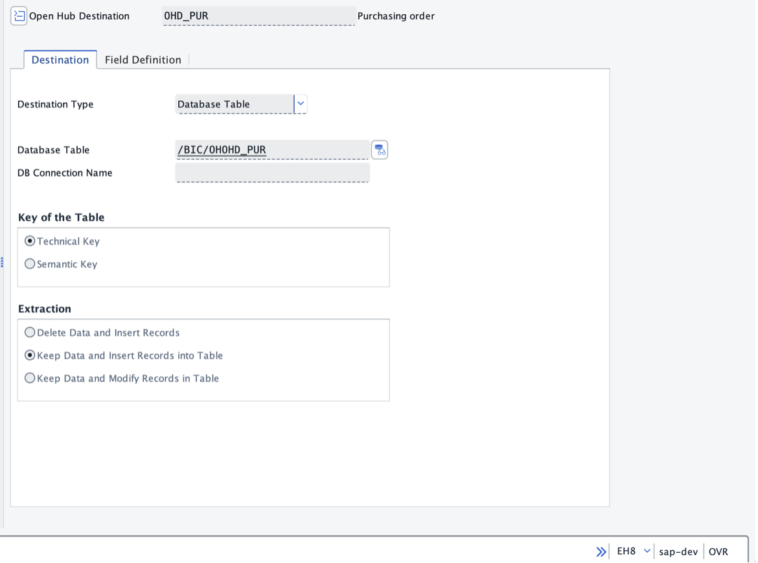
Task: Click the Destination Type label
Action: (56, 104)
